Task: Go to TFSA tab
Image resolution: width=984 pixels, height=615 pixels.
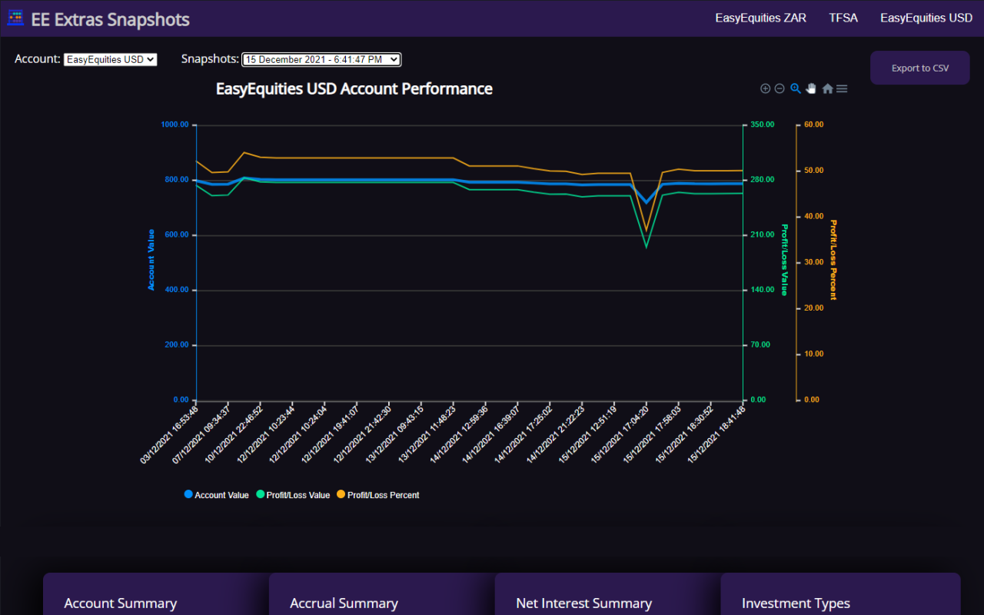Action: coord(843,18)
